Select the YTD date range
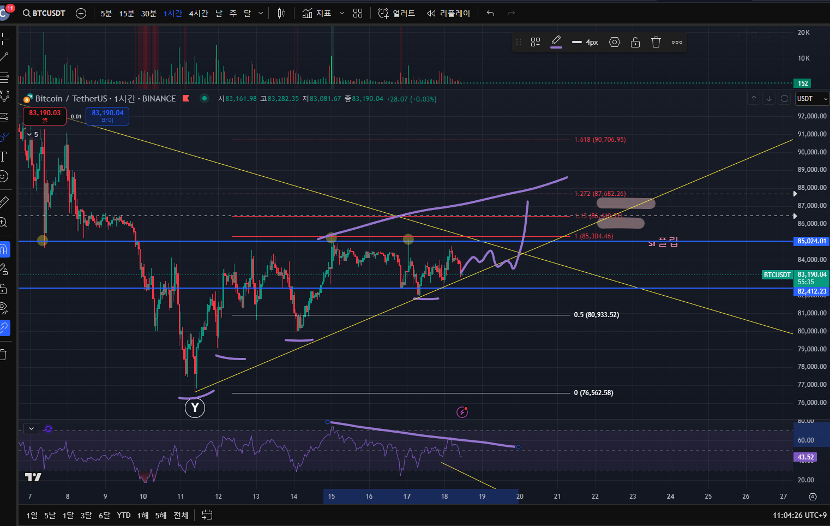 (124, 515)
